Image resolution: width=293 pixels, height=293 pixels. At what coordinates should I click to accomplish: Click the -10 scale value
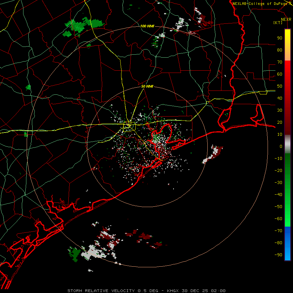coord(278,159)
